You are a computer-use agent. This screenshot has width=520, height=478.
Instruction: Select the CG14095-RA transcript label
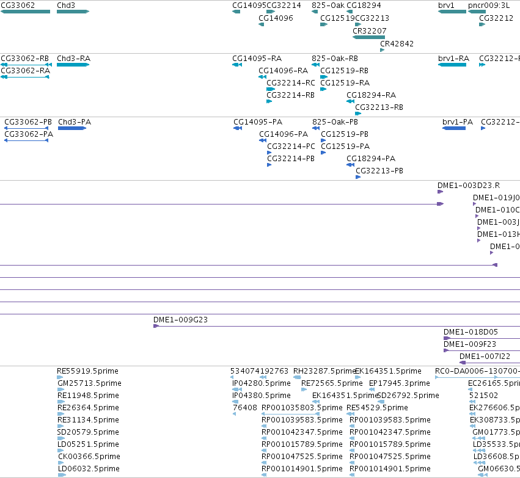tap(257, 59)
